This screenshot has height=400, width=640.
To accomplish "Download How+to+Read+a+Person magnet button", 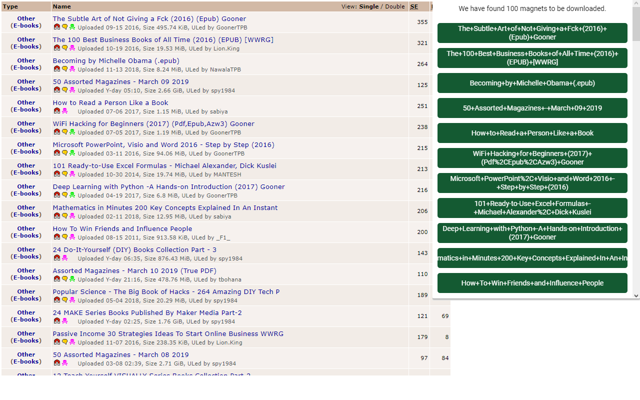I will click(532, 133).
